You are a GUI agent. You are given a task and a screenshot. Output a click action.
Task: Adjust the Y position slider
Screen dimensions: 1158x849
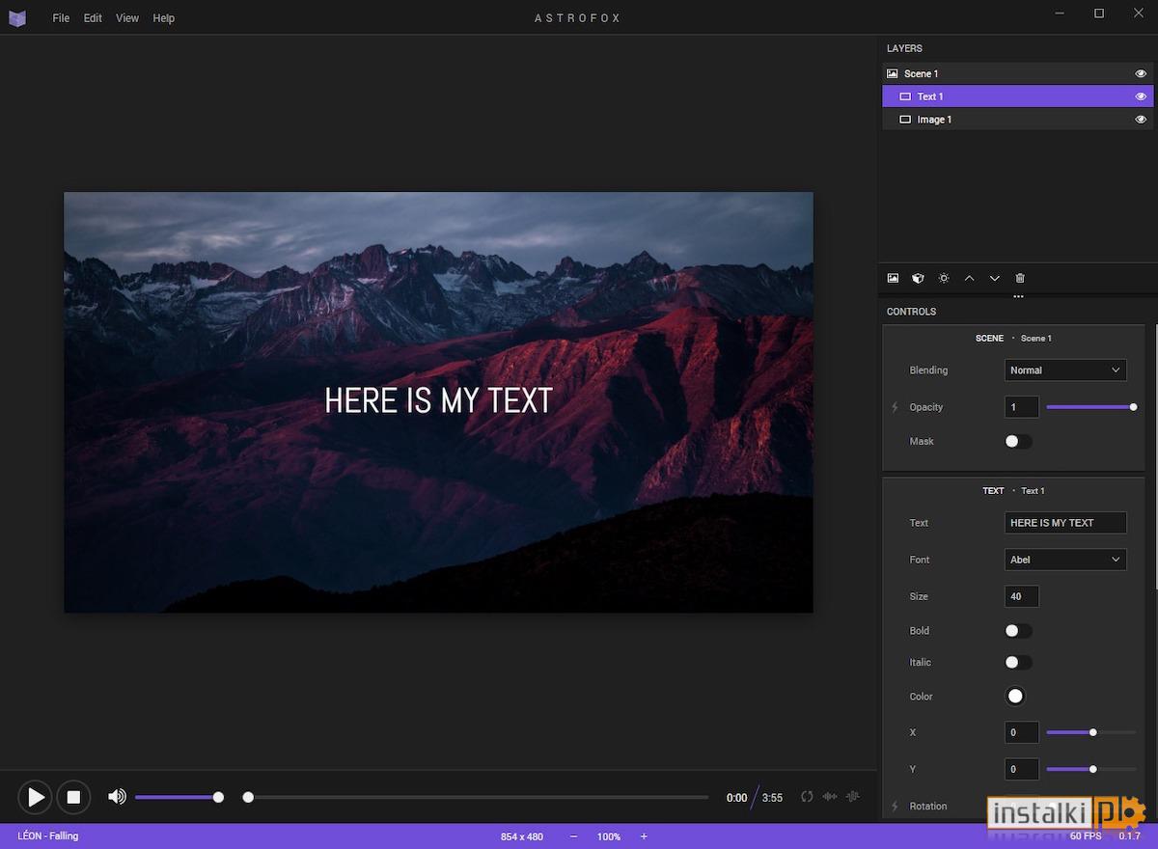(1090, 769)
